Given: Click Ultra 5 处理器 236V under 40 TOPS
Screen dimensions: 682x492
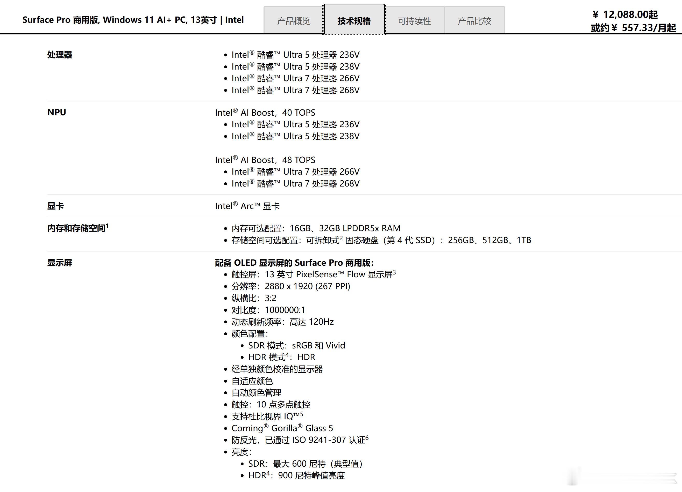Looking at the screenshot, I should [x=295, y=124].
